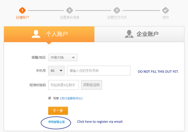Toggle the 同意 agreement checkbox
188x132 pixels.
(x=50, y=98)
